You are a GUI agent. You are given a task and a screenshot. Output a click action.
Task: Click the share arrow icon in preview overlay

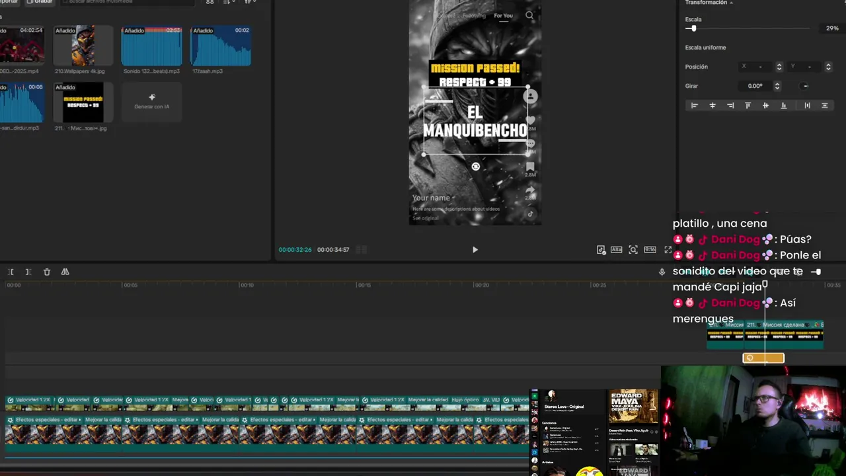click(x=530, y=190)
